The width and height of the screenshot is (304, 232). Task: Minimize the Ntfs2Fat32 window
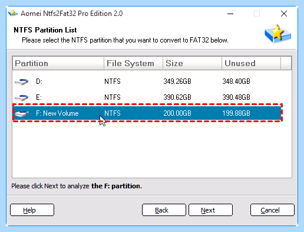coord(230,14)
